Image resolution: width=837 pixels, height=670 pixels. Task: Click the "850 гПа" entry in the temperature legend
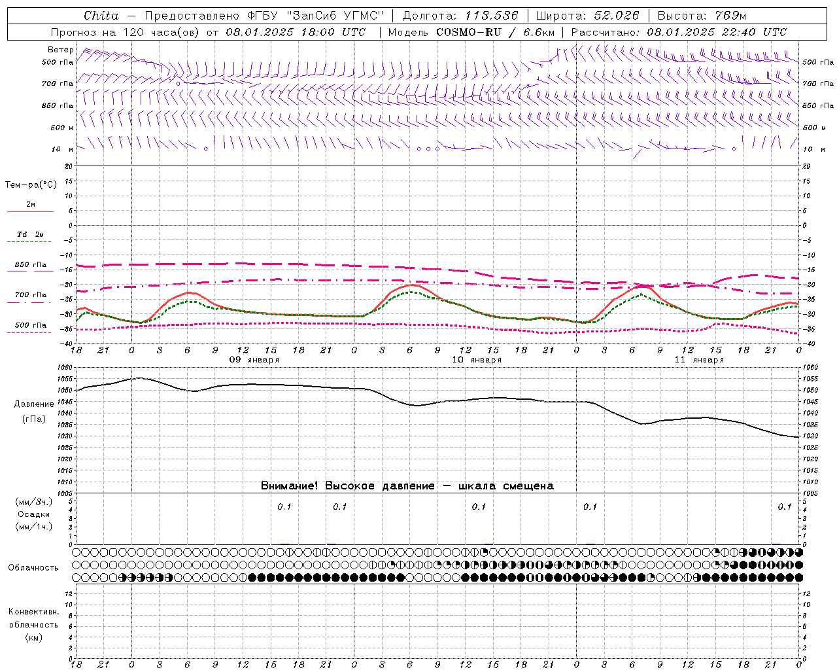pos(30,265)
